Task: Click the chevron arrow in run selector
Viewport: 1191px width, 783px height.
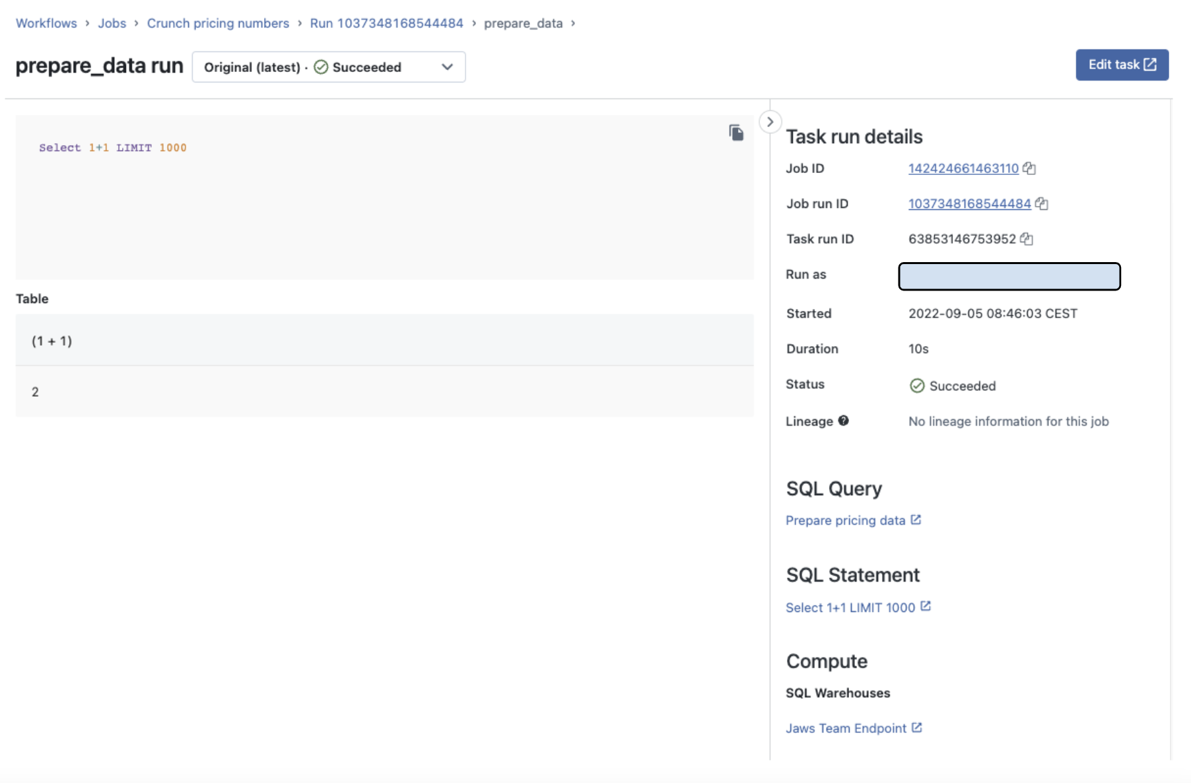Action: pos(447,67)
